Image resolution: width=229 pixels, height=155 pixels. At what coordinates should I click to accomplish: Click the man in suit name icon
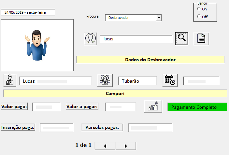coord(10,80)
